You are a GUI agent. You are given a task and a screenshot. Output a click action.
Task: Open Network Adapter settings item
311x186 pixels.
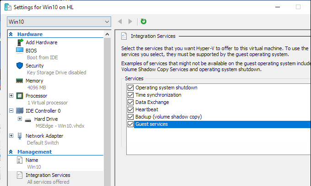pos(44,136)
